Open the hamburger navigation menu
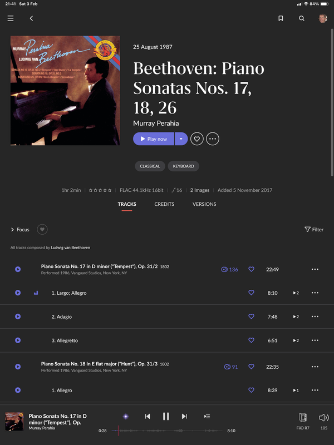 point(11,18)
